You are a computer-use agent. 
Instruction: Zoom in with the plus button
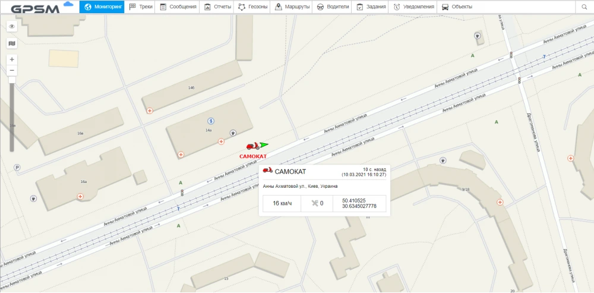(x=12, y=59)
